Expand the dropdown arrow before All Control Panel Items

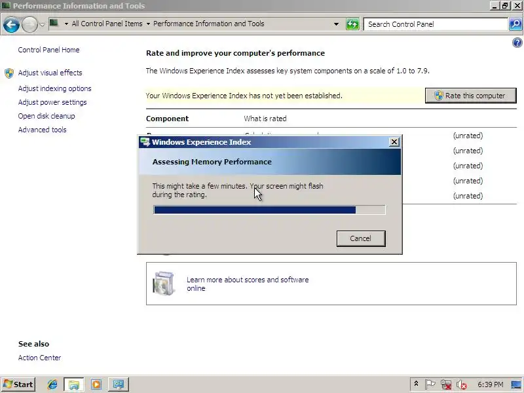point(66,24)
